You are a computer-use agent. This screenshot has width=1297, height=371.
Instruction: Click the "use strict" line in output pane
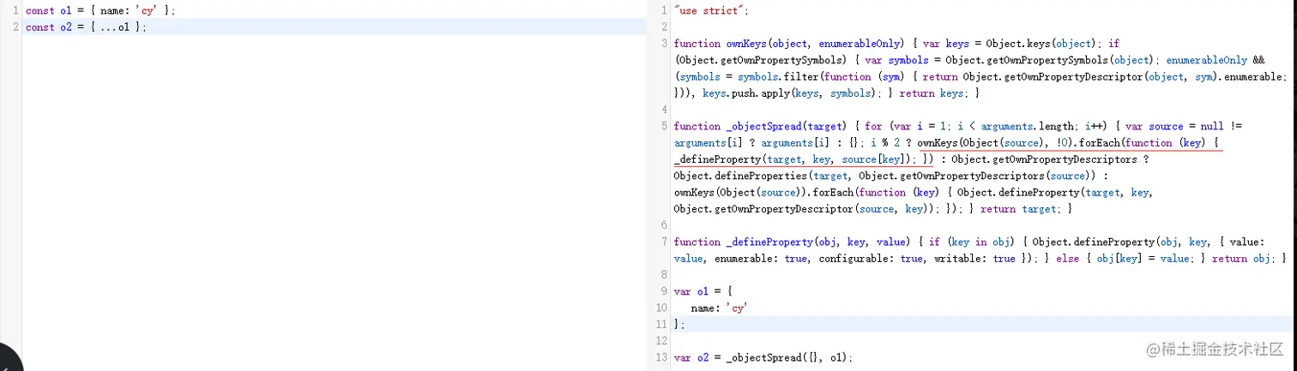click(x=711, y=10)
